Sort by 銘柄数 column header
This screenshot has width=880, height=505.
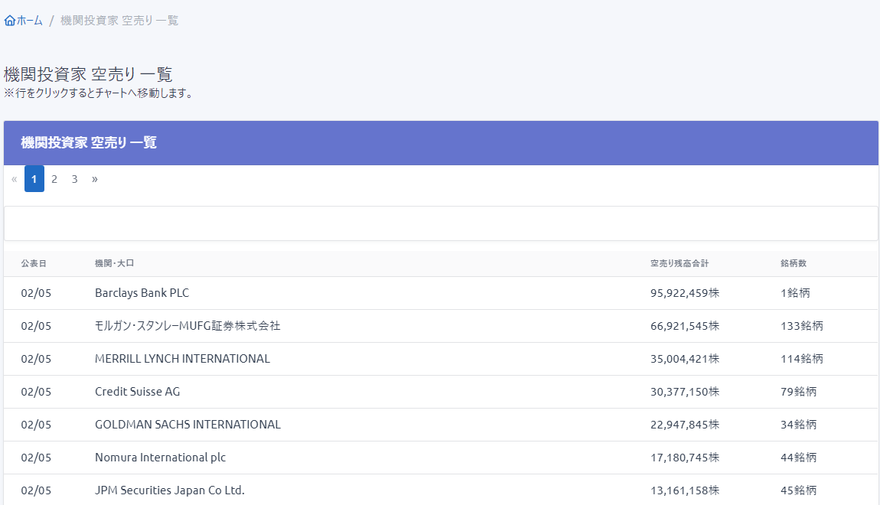coord(794,263)
